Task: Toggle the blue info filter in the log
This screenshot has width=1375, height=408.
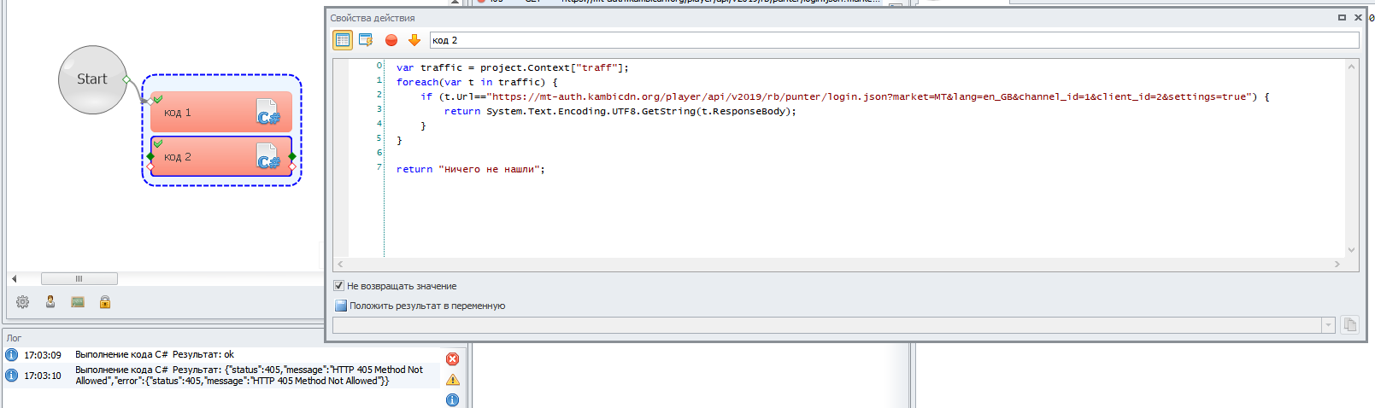Action: (x=453, y=399)
